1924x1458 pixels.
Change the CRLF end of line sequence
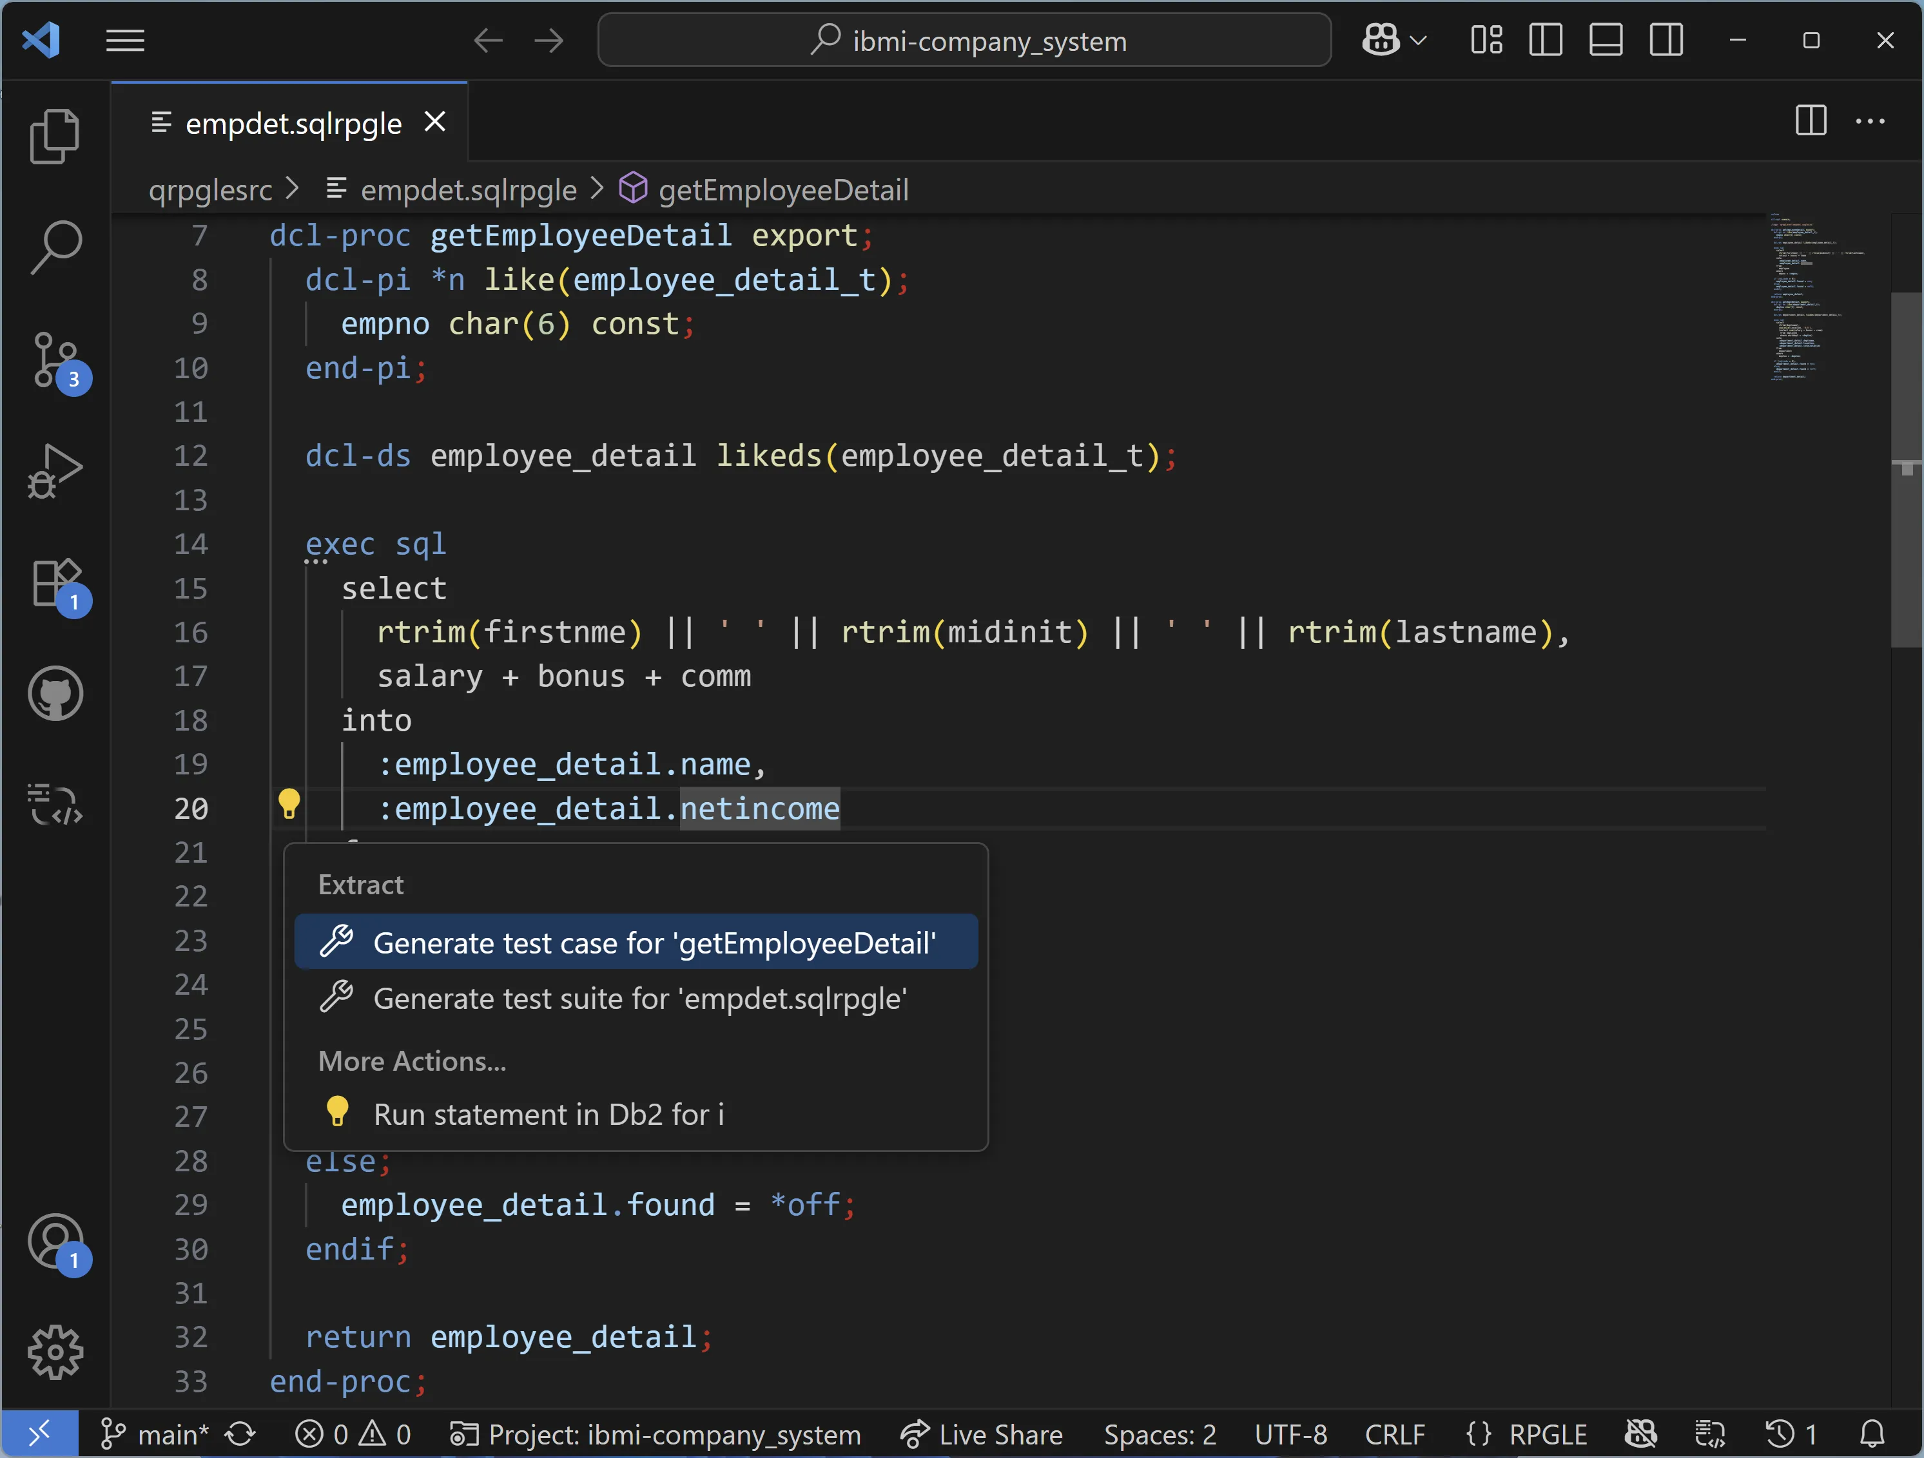pyautogui.click(x=1394, y=1434)
